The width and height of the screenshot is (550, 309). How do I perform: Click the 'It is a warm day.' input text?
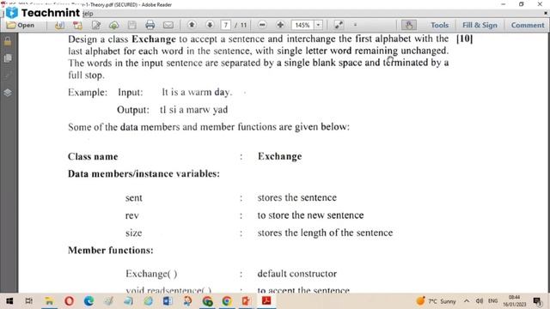pos(197,92)
